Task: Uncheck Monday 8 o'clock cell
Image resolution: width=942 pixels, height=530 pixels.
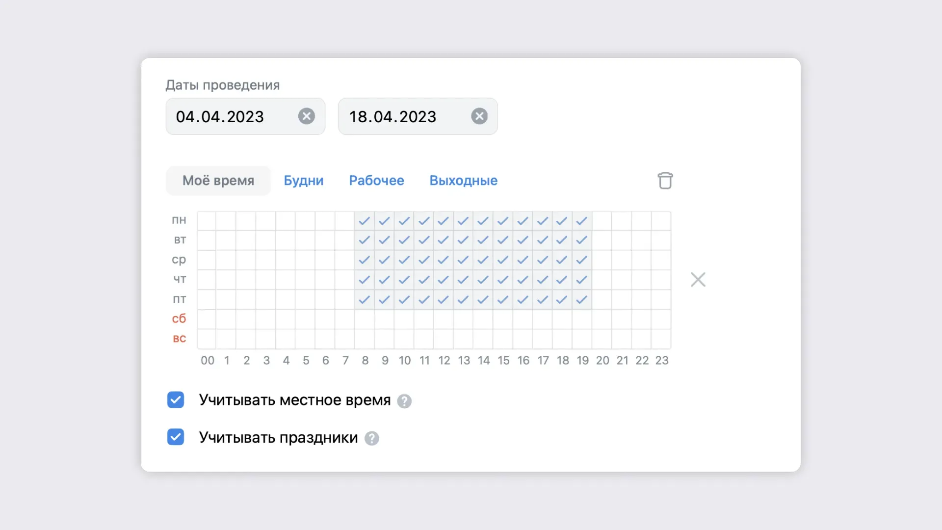Action: [365, 221]
